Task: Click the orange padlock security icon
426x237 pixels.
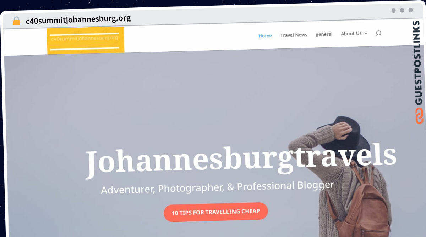Action: point(17,21)
